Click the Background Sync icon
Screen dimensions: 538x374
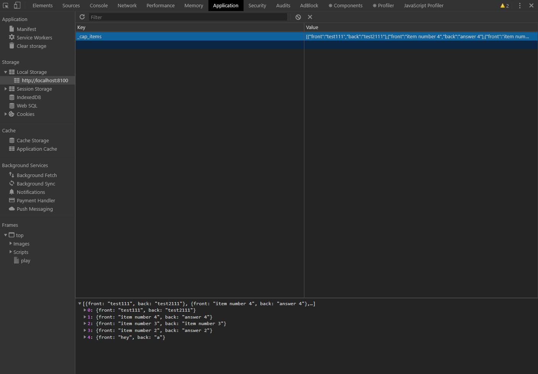(12, 183)
